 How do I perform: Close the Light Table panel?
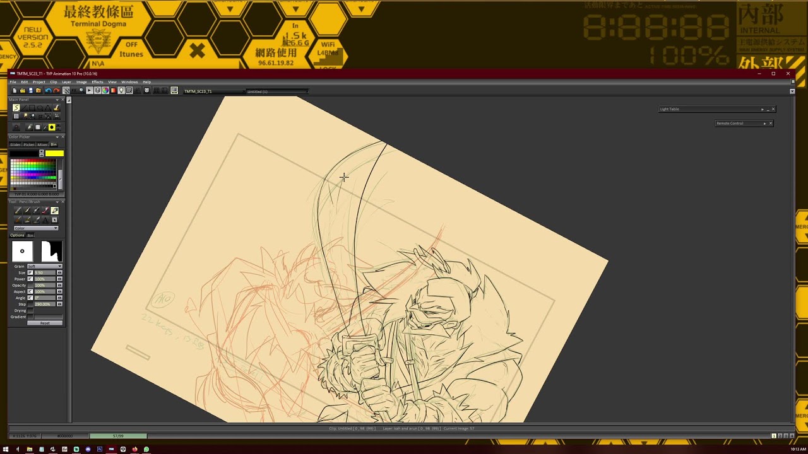pos(773,109)
